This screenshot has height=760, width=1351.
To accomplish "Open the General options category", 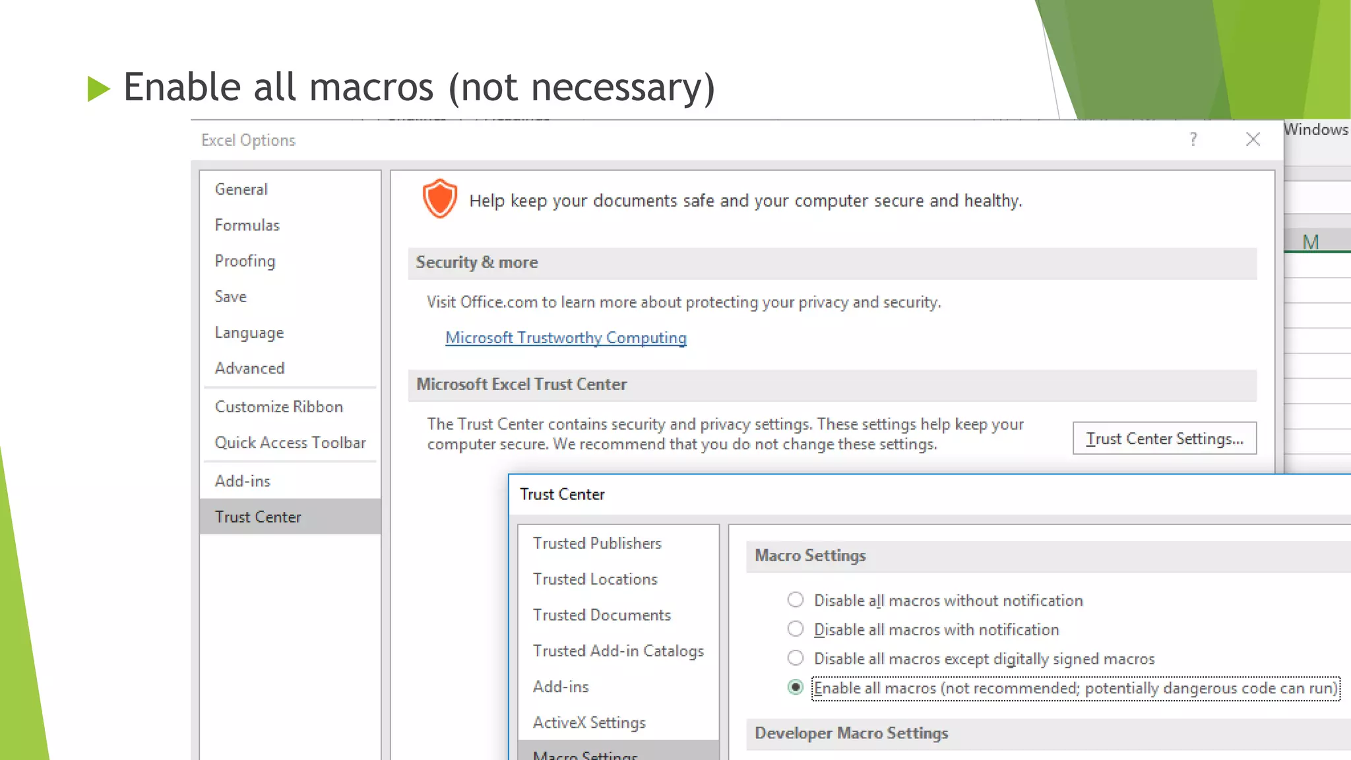I will point(290,189).
